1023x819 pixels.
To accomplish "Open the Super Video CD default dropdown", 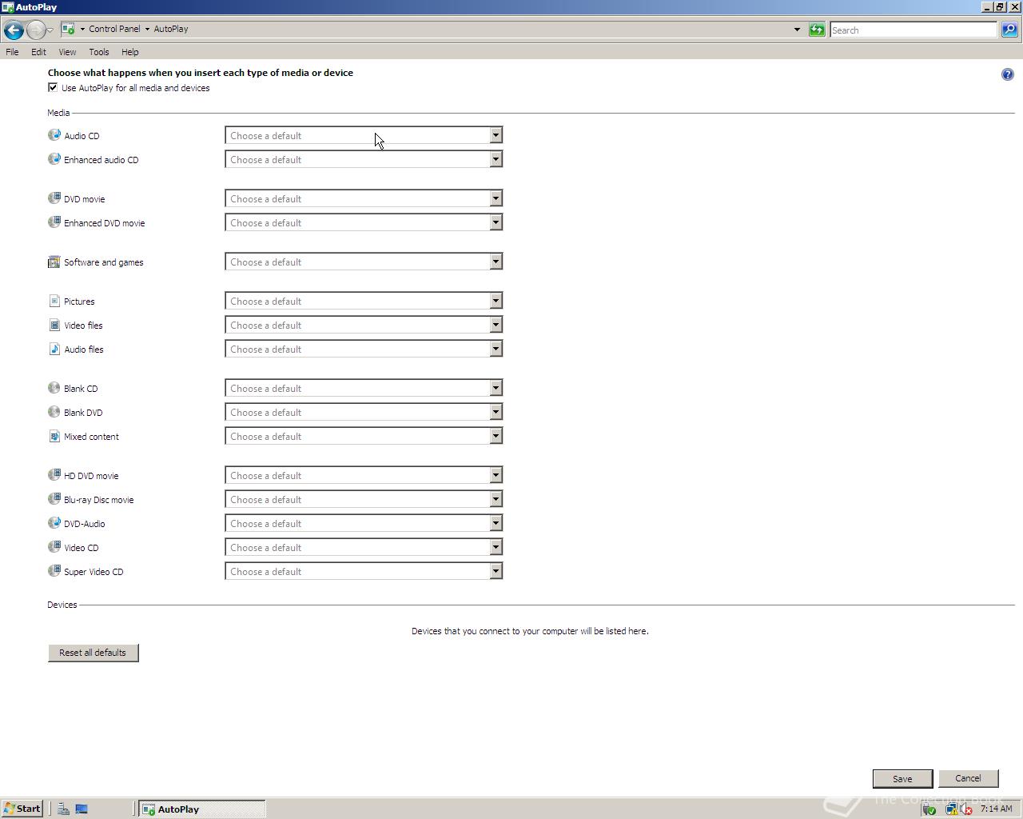I will tap(364, 571).
